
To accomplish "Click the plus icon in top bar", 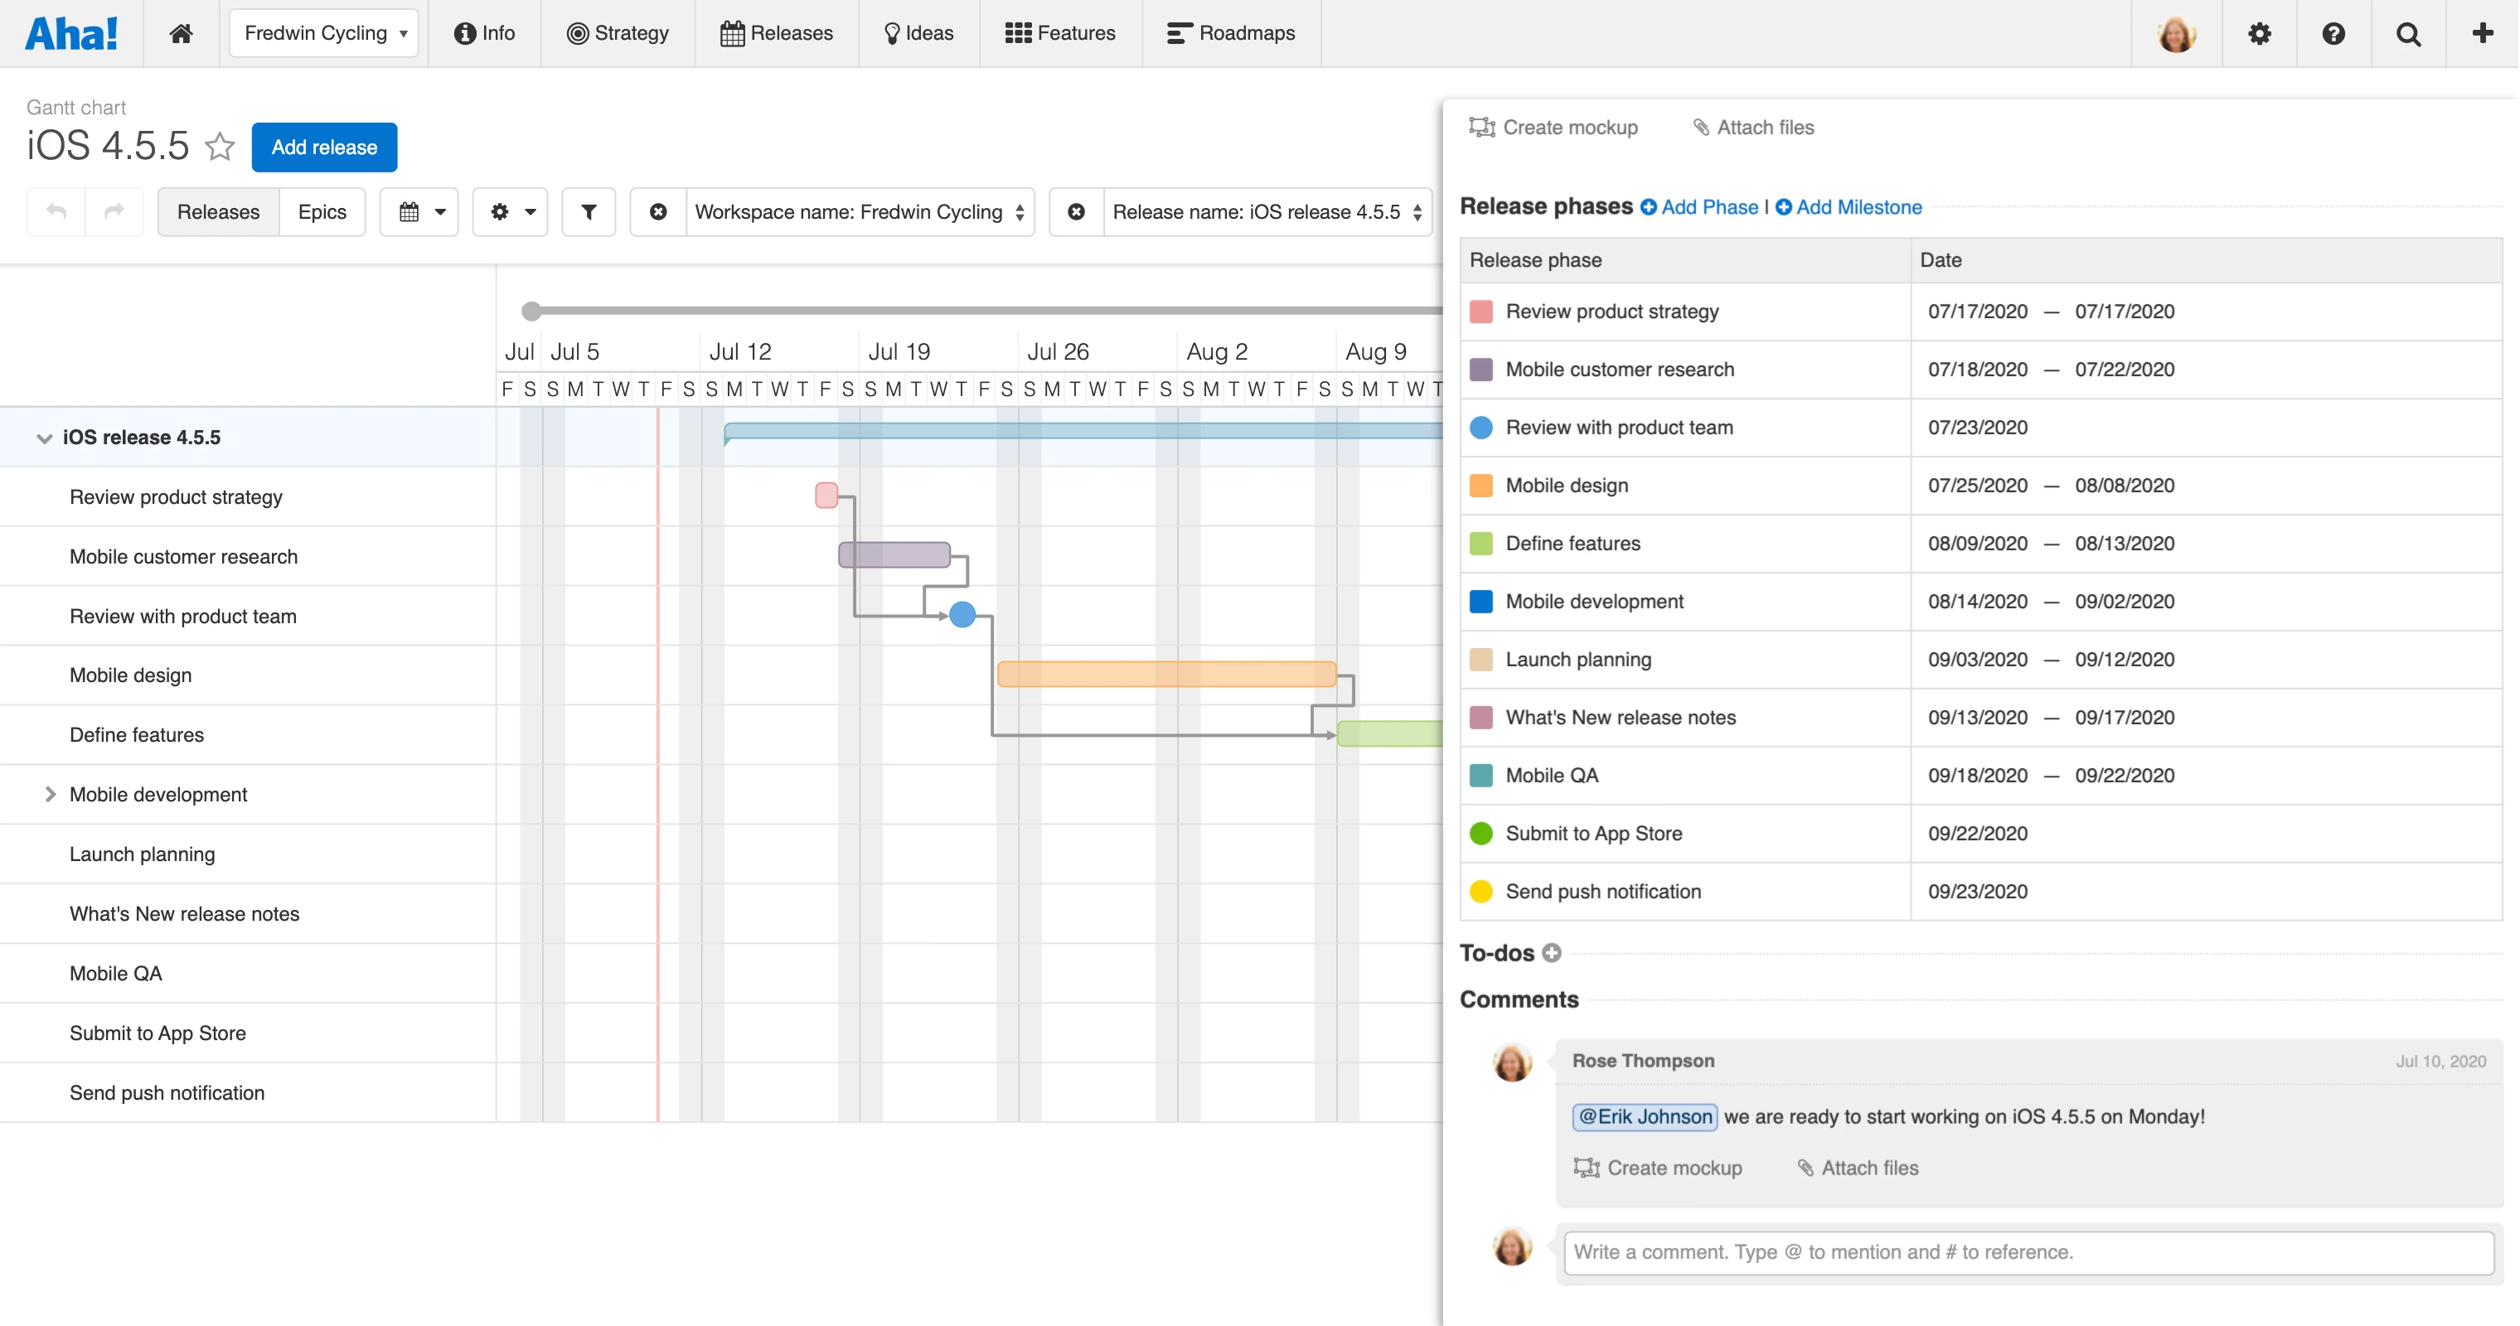I will pyautogui.click(x=2482, y=33).
